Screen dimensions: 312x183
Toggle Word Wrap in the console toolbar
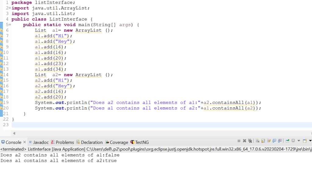coord(269,141)
